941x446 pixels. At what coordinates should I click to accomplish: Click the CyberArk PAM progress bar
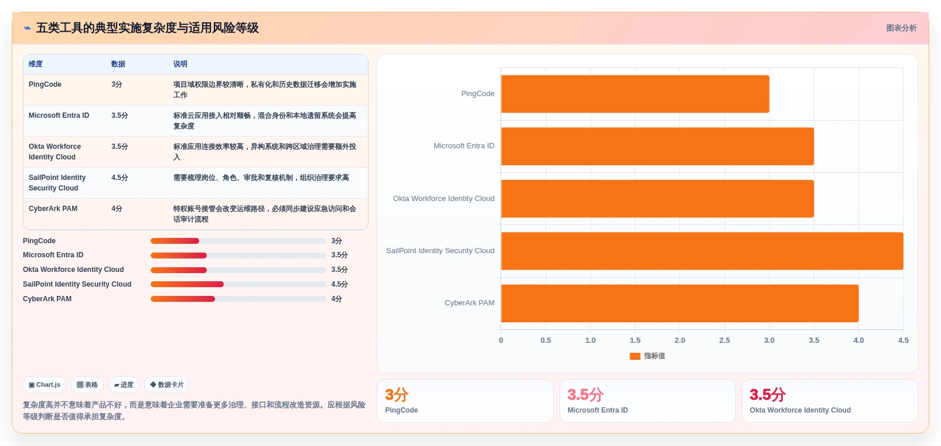coord(238,299)
